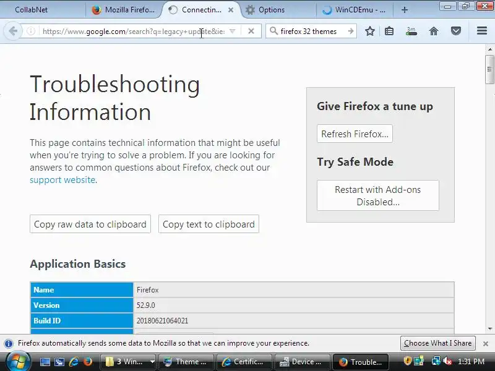
Task: Switch to the Options tab
Action: coord(279,10)
